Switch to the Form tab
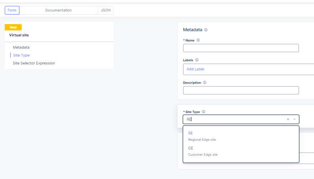 coord(12,10)
